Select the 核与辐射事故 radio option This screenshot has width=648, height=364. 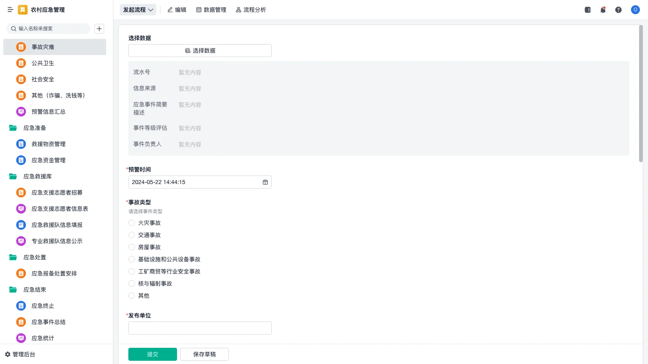132,284
